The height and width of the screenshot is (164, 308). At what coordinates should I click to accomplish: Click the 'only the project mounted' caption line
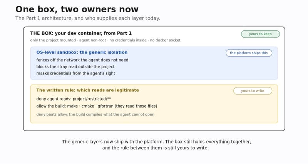pyautogui.click(x=105, y=40)
